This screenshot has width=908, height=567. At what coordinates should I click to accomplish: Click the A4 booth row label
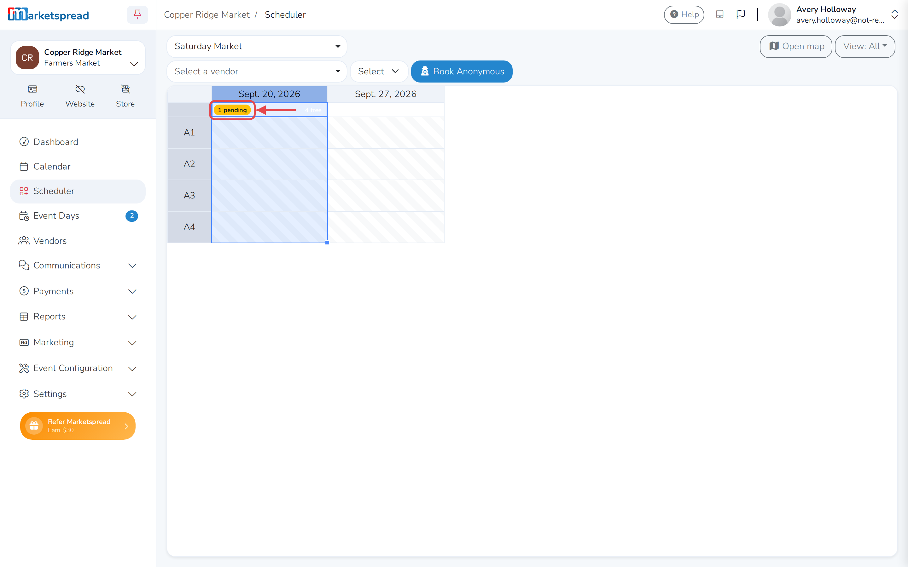pyautogui.click(x=189, y=227)
